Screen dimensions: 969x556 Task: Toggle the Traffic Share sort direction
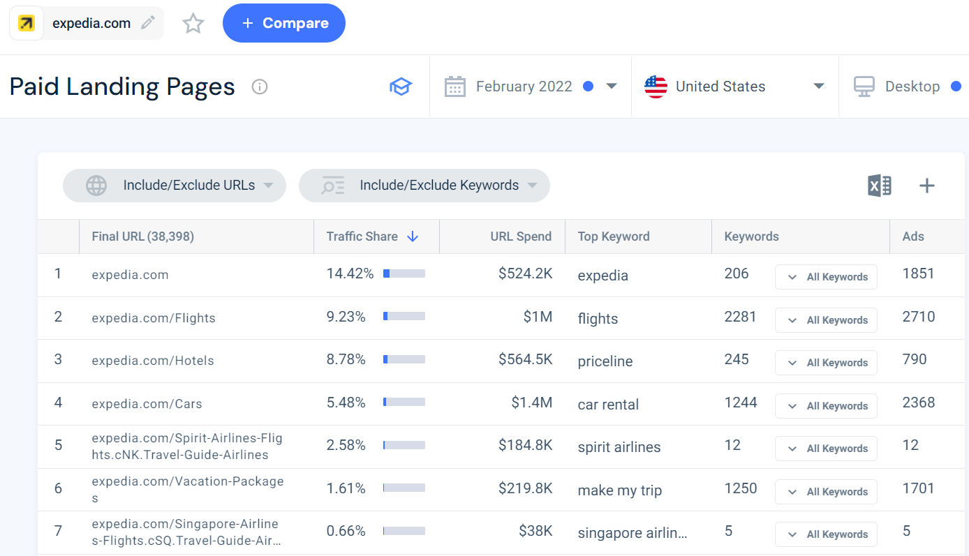pos(413,236)
